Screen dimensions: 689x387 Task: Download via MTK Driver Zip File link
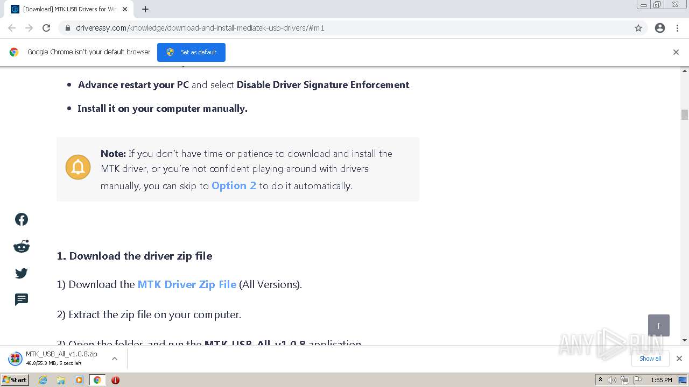pos(187,284)
